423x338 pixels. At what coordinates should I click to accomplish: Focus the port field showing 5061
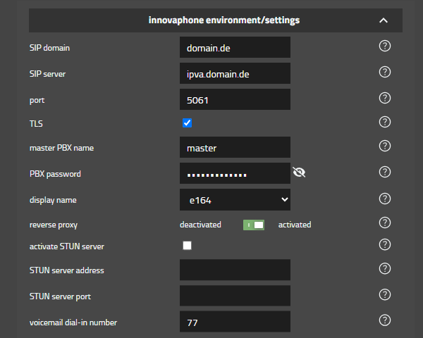(x=235, y=99)
